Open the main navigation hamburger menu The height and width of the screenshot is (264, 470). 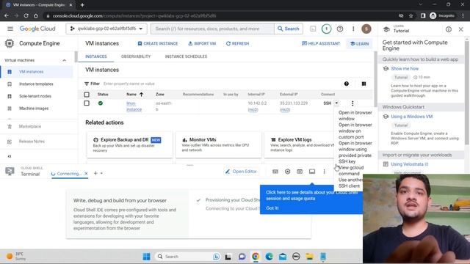coord(10,29)
